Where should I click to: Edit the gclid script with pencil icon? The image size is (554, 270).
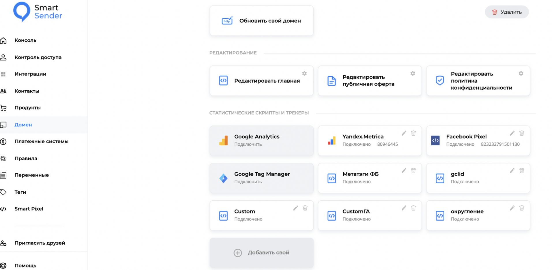pos(512,171)
